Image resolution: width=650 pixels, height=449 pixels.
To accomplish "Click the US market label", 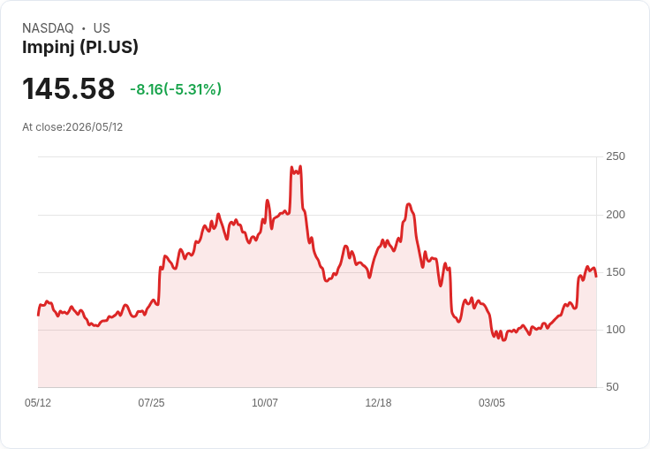I will click(102, 27).
